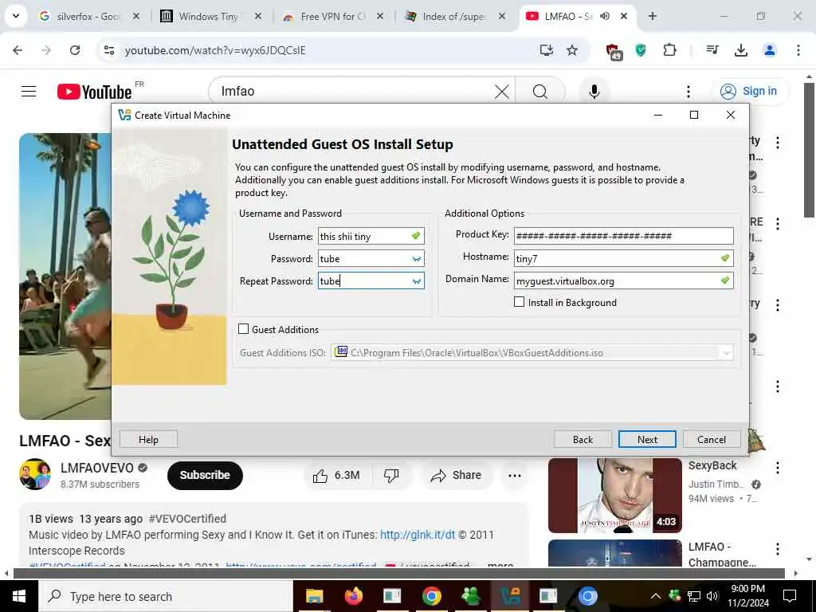Open a new browser tab
Viewport: 816px width, 612px height.
coord(652,16)
